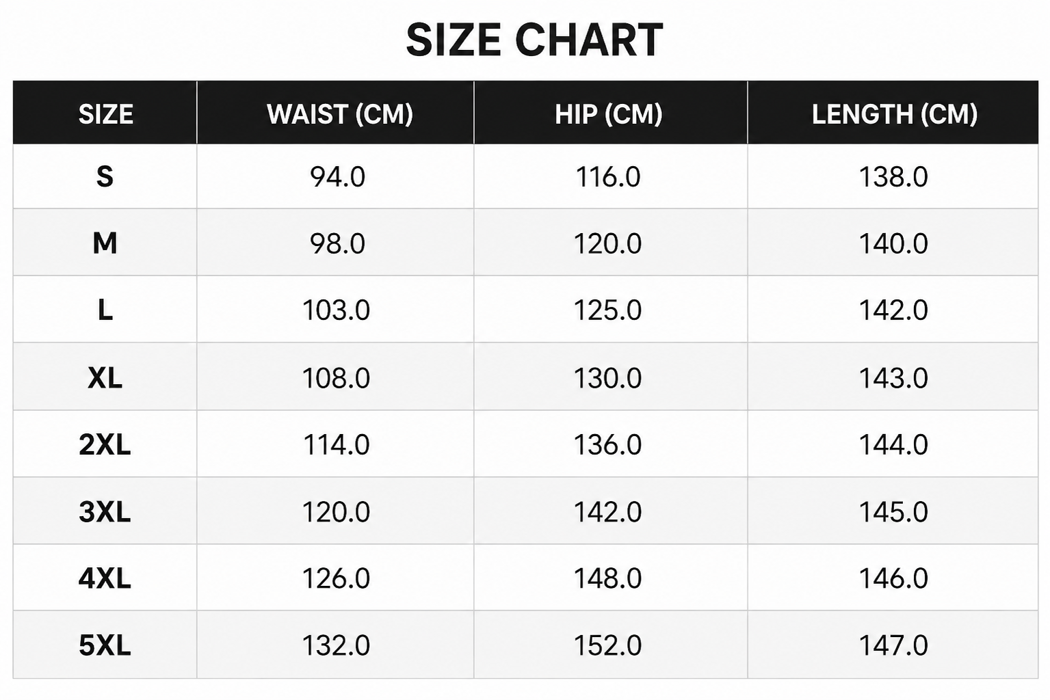Select hip value 125.0 cell
The height and width of the screenshot is (700, 1050).
tap(607, 310)
